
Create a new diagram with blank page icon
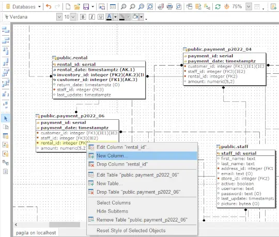tap(68, 7)
